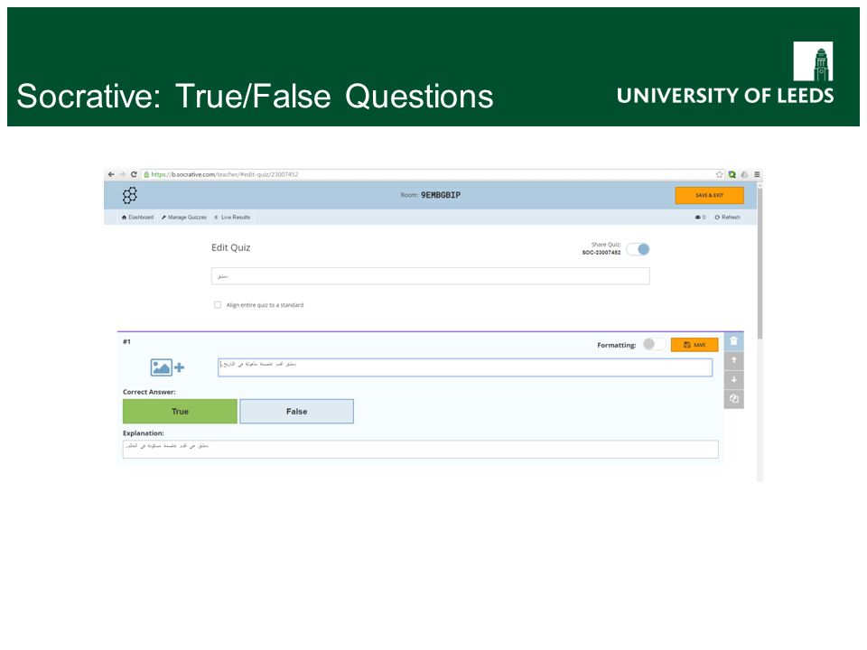Move question down with the down arrow
Viewport: 867px width, 650px height.
coord(733,379)
